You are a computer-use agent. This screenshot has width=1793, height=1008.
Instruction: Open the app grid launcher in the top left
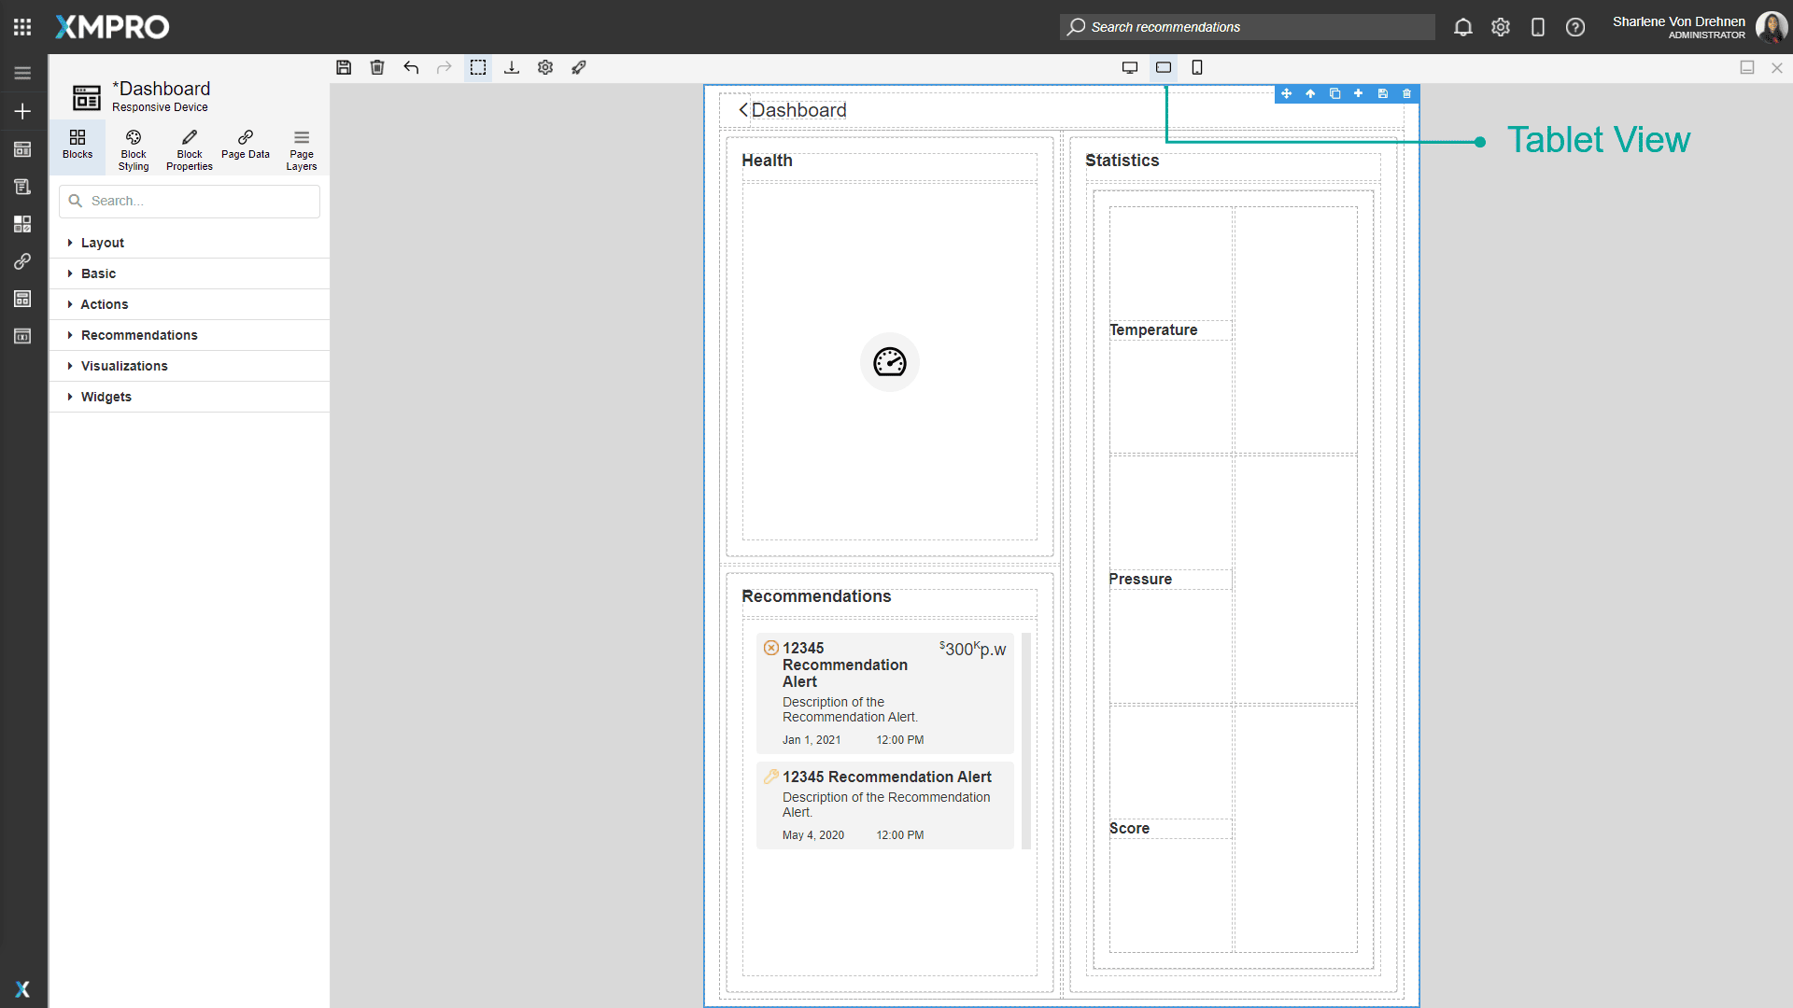(22, 26)
